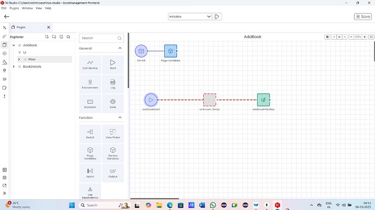Run the selected flow with play button
The width and height of the screenshot is (375, 210).
pos(217,16)
